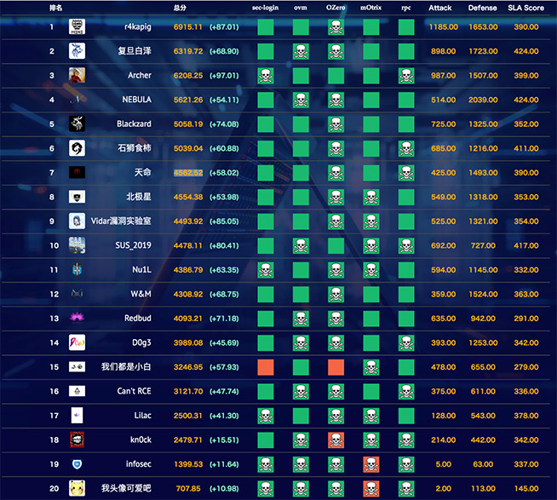Viewport: 557px width, 500px height.
Task: Click the highlighted 天命 total score value
Action: pyautogui.click(x=188, y=173)
